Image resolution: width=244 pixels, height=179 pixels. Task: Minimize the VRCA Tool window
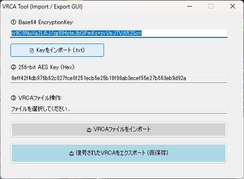[x=190, y=6]
